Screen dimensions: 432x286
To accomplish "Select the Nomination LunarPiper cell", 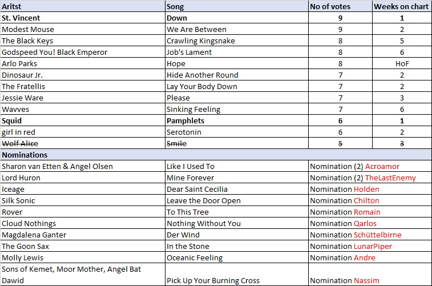I will tap(370, 246).
